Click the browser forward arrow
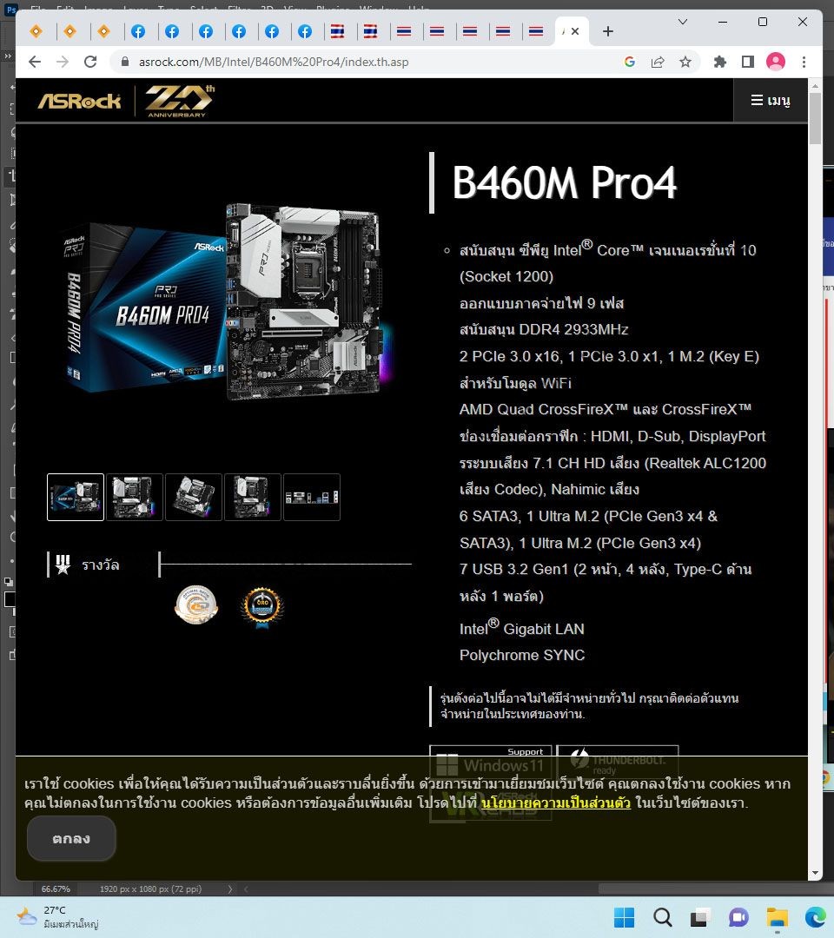The image size is (834, 938). pyautogui.click(x=63, y=62)
